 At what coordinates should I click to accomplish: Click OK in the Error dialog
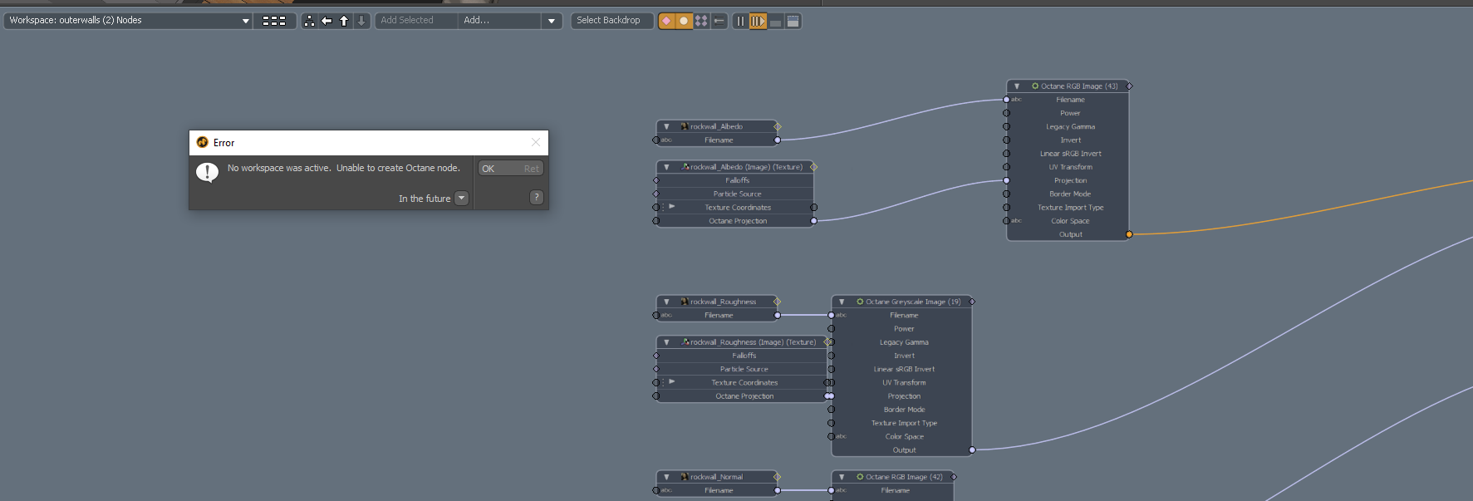click(x=510, y=169)
